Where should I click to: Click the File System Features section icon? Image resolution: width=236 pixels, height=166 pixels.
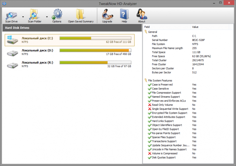pos(146,80)
